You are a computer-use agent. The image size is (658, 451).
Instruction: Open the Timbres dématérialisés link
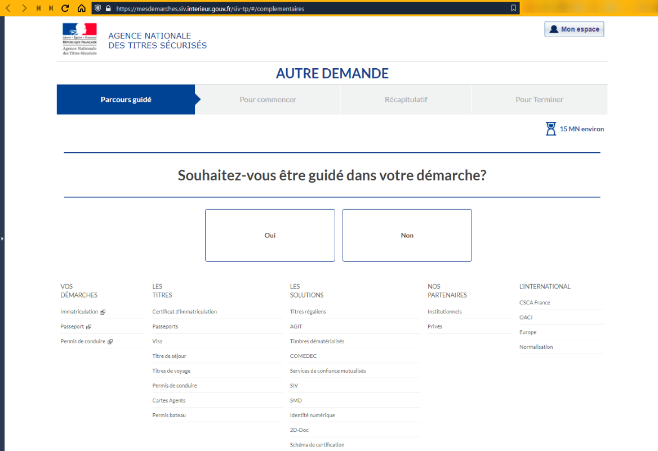coord(317,341)
